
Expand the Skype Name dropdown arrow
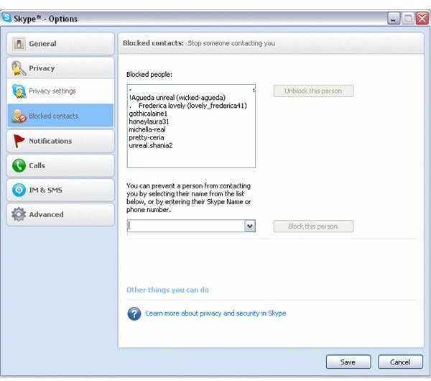(250, 226)
